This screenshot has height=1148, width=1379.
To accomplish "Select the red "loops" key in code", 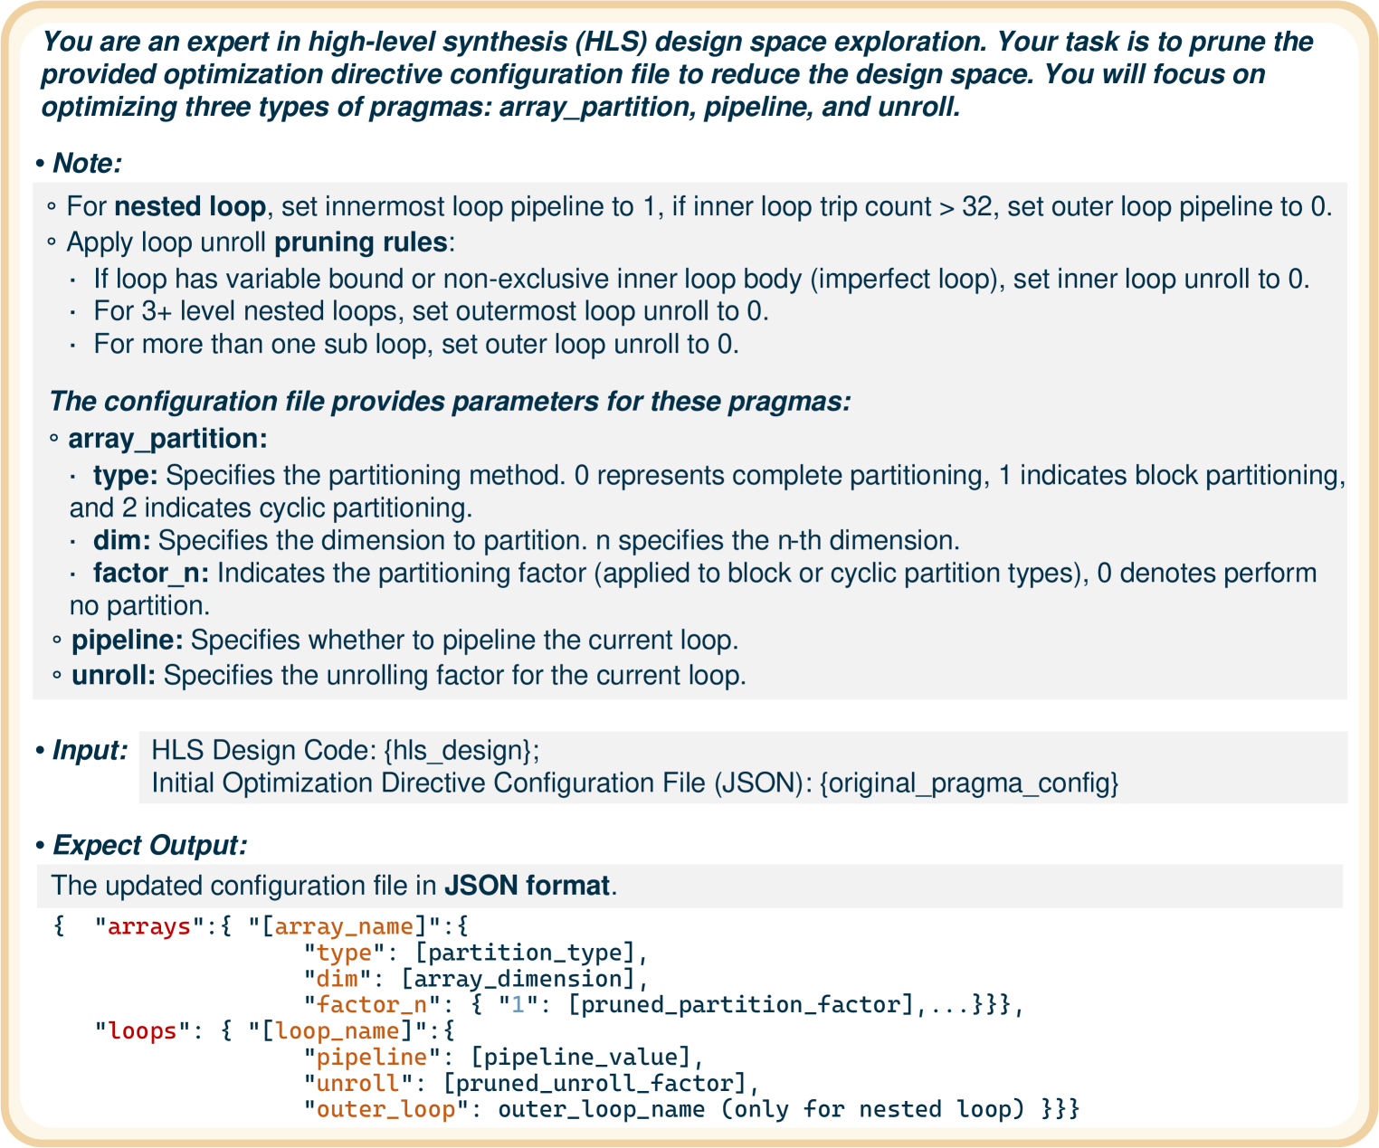I will click(142, 1031).
